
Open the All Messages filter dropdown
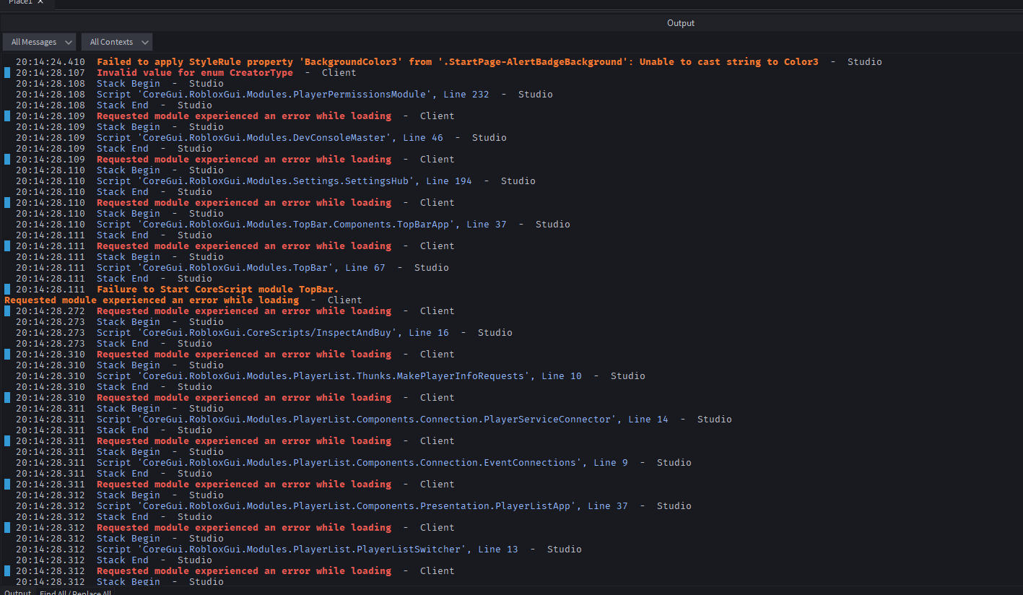click(x=40, y=42)
